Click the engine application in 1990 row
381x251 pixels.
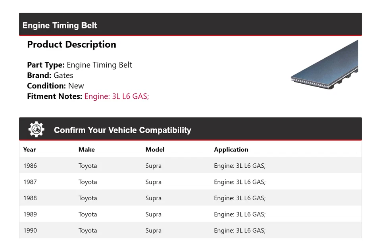239,230
